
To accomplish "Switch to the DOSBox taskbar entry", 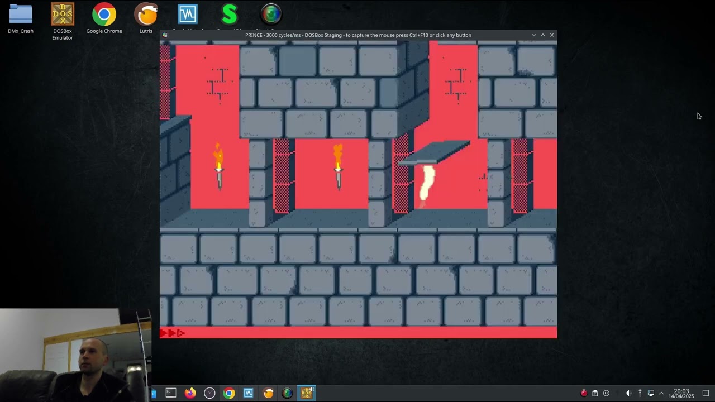I will click(x=307, y=393).
